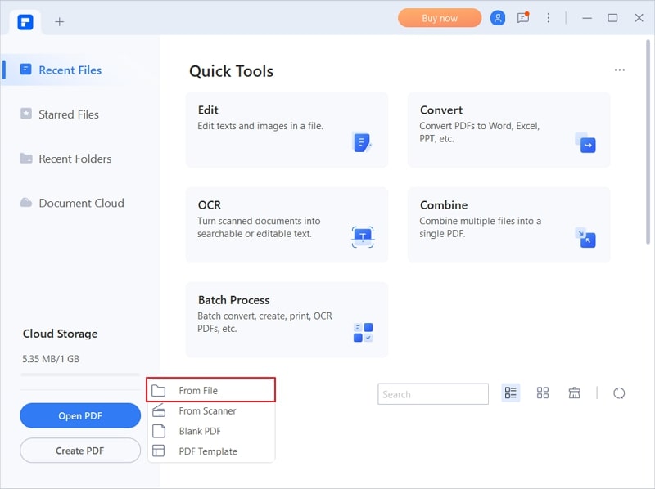The image size is (655, 489).
Task: Click the cloud storage usage bar
Action: pos(79,374)
